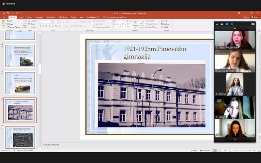Expand the Layout dropdown
The image size is (261, 163).
coord(33,21)
